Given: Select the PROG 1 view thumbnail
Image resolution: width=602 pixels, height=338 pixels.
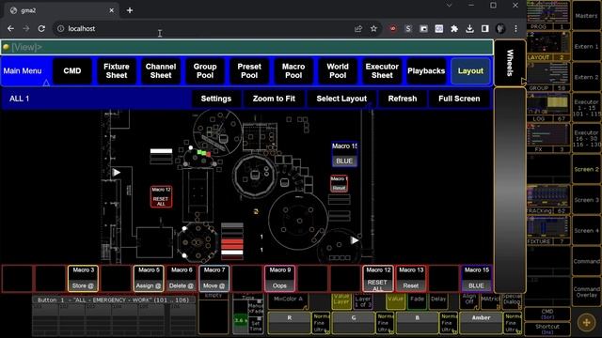Looking at the screenshot, I should click(x=547, y=15).
